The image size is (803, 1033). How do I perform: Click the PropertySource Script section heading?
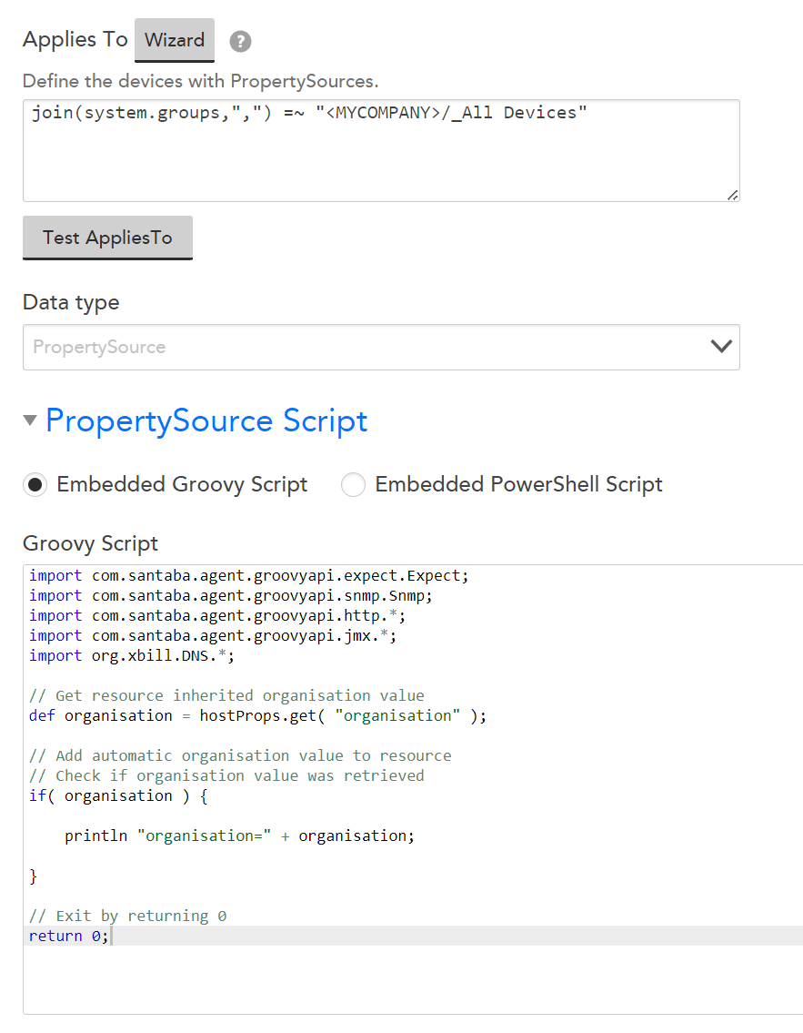(x=206, y=420)
